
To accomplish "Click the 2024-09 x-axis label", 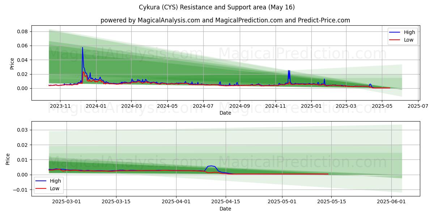I will (240, 106).
